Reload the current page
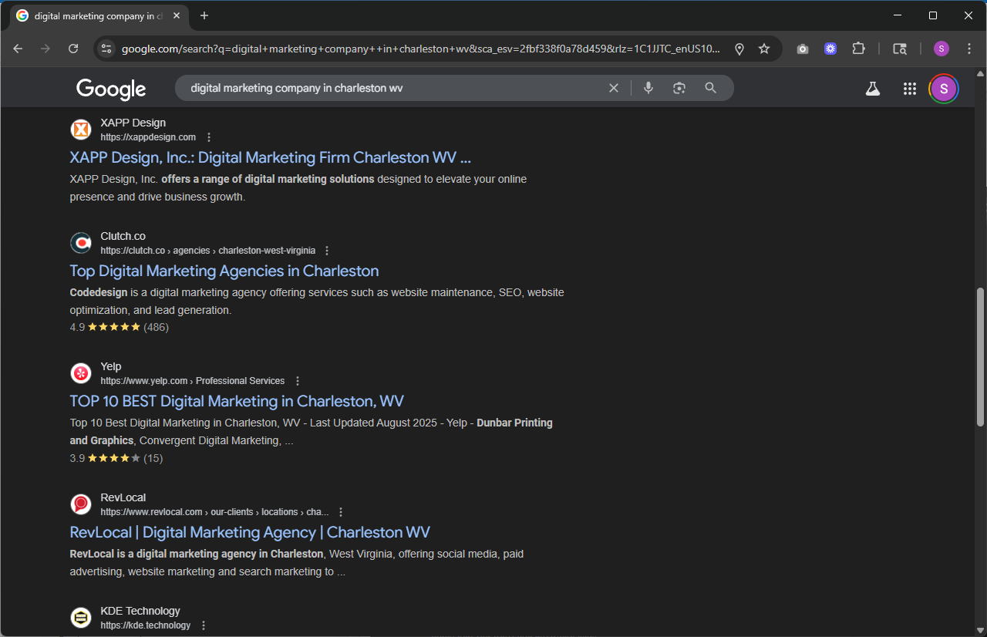 pos(73,49)
